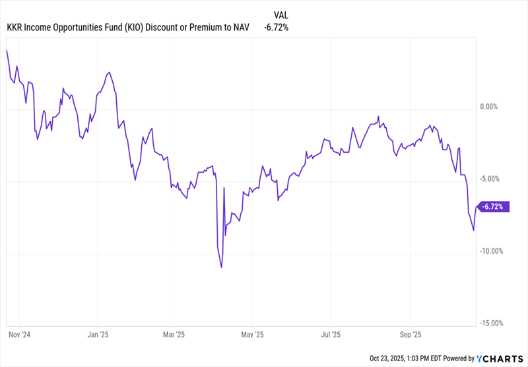528x367 pixels.
Task: Select the Jan '25 x-axis label
Action: [x=98, y=335]
